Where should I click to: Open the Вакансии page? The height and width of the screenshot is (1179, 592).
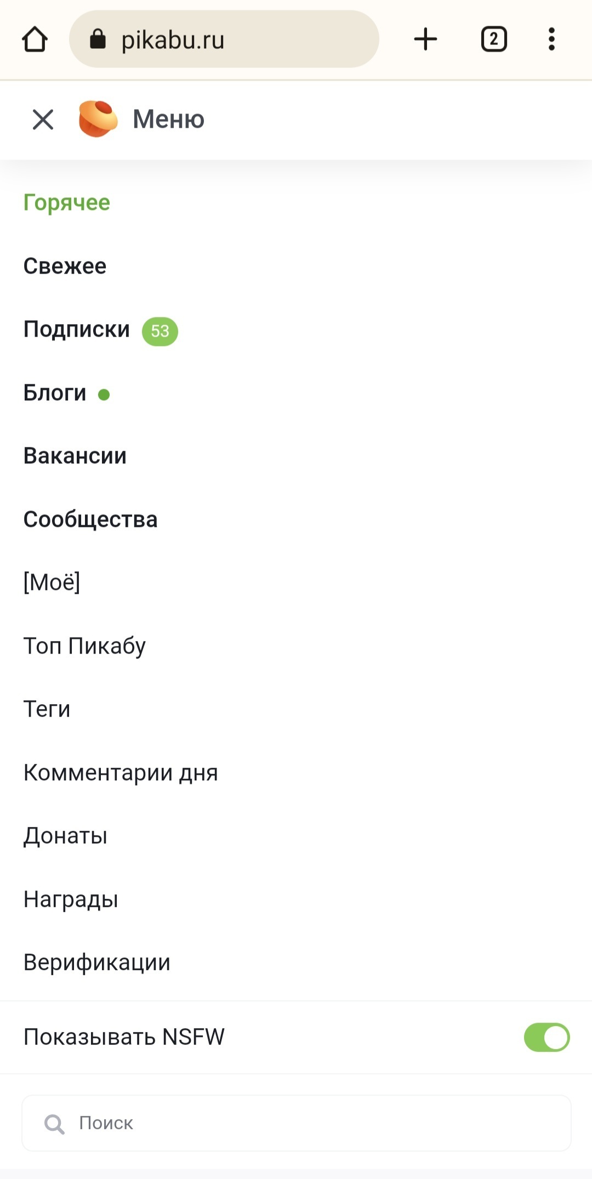(x=75, y=456)
